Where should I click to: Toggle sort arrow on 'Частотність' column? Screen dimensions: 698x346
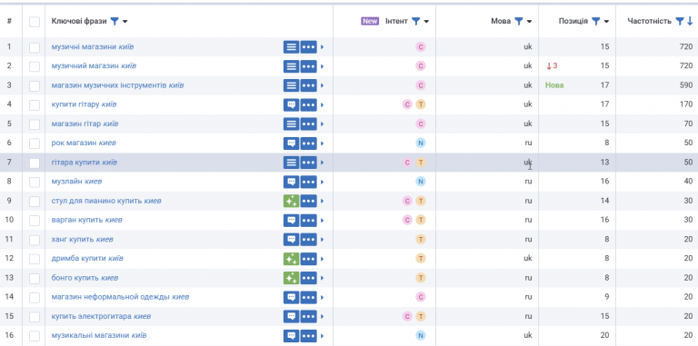click(690, 21)
